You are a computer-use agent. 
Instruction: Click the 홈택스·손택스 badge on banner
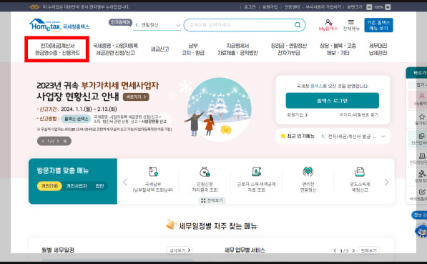(x=76, y=119)
